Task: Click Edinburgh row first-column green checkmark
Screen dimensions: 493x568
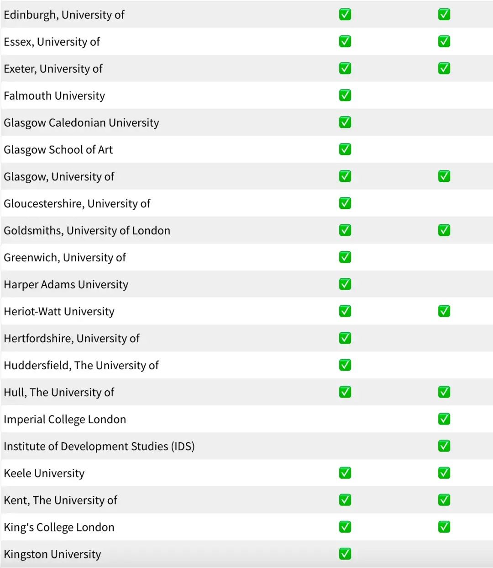Action: click(345, 15)
